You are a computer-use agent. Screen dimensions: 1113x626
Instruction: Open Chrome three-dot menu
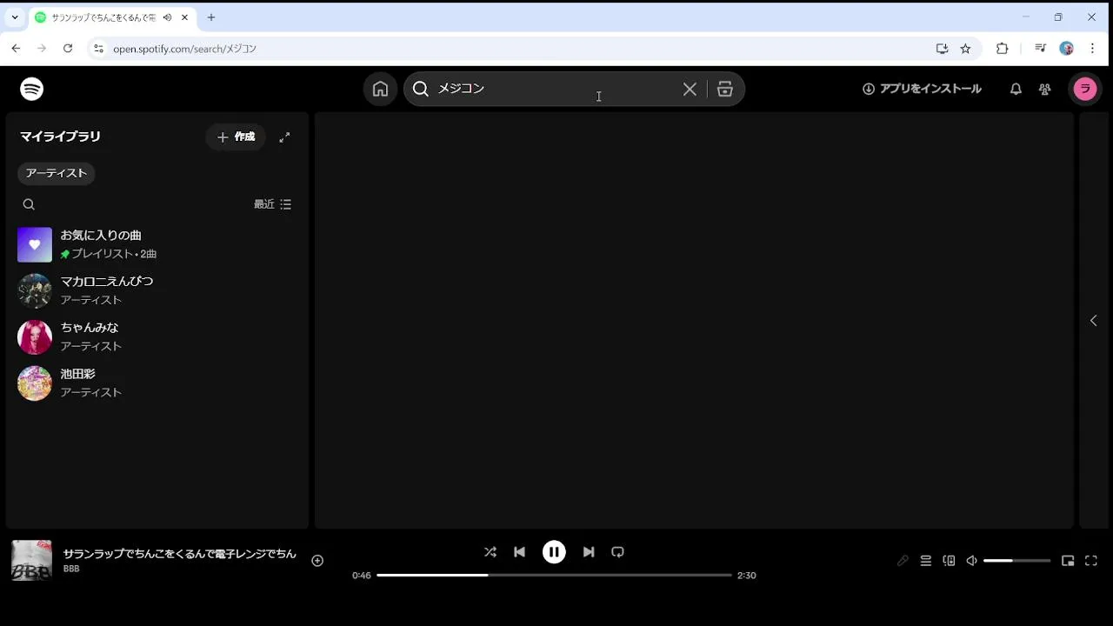pos(1092,49)
